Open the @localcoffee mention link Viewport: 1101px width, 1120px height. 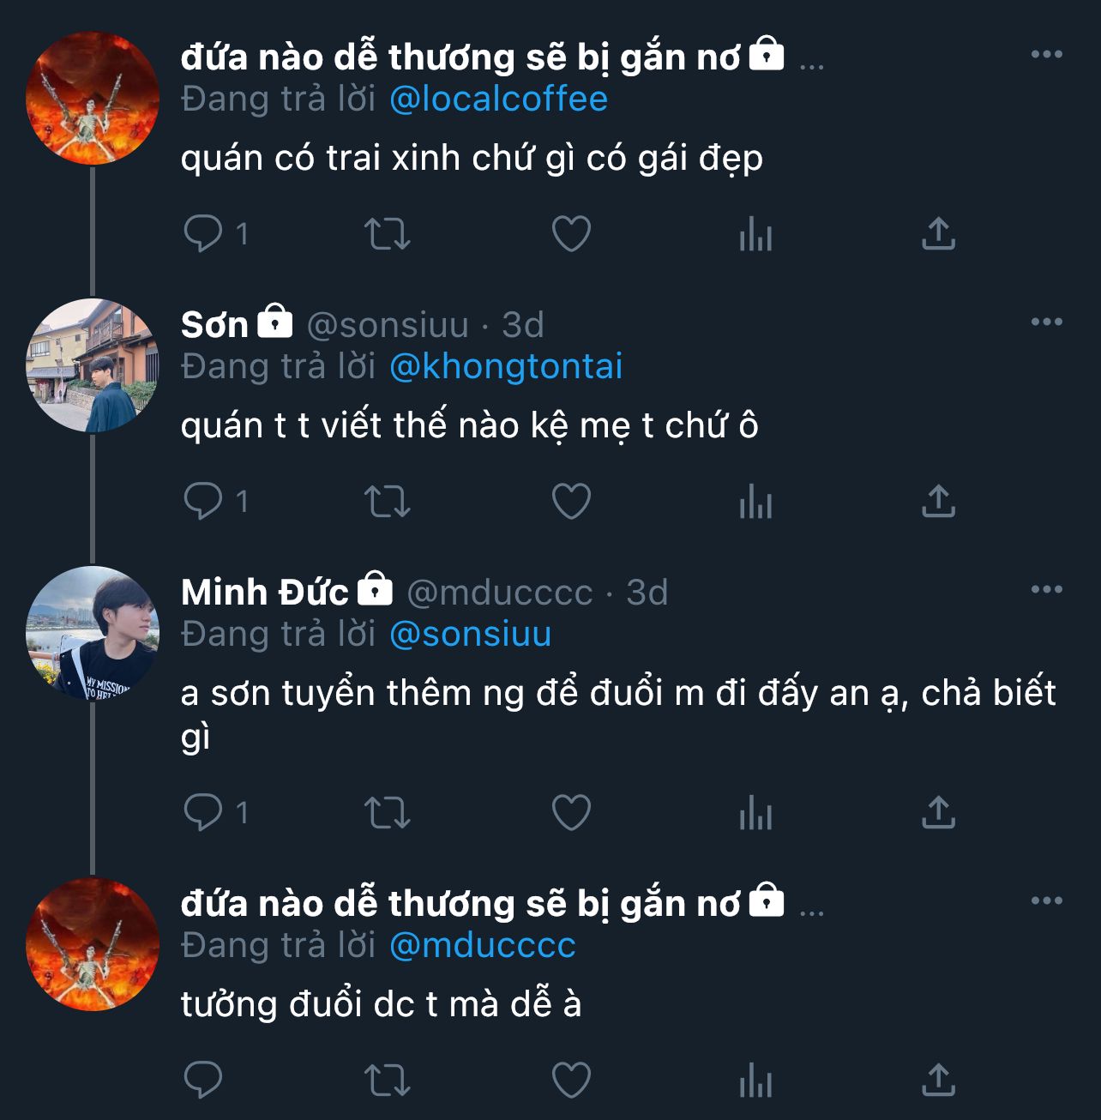[x=498, y=99]
